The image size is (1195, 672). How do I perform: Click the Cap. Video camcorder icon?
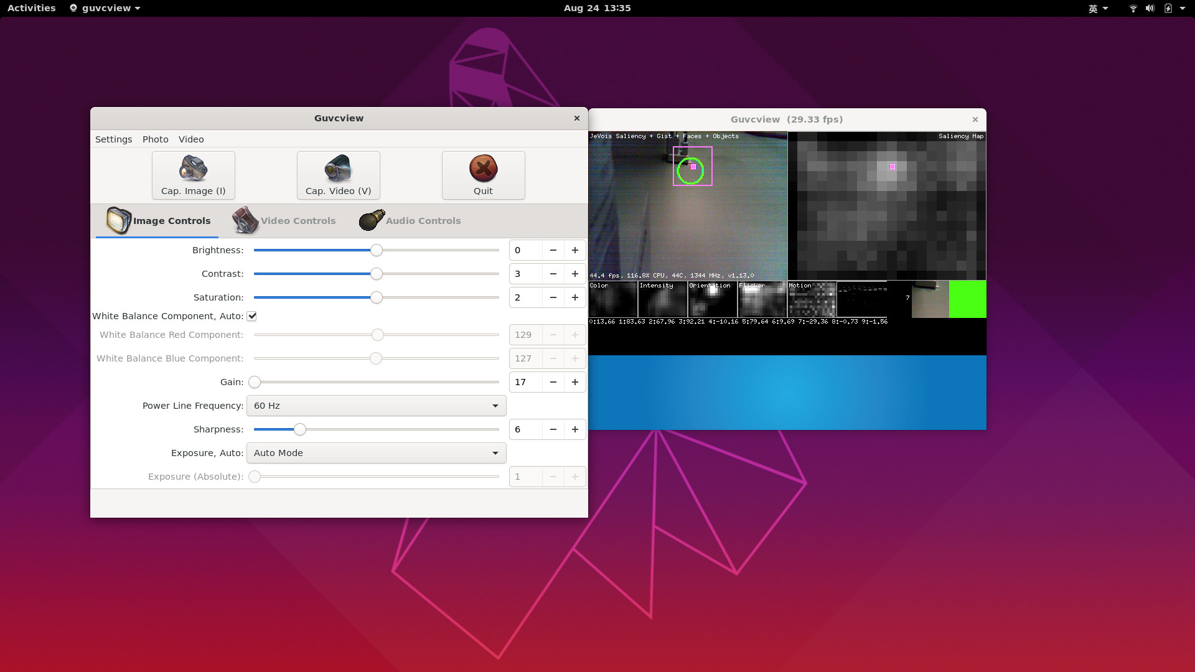(338, 168)
